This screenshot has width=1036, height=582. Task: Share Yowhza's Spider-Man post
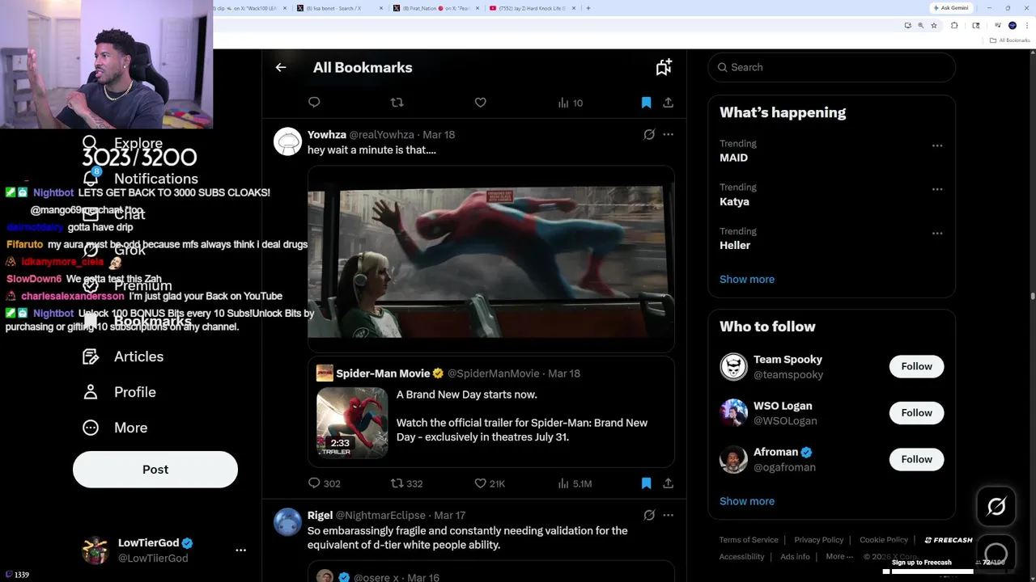pyautogui.click(x=668, y=483)
